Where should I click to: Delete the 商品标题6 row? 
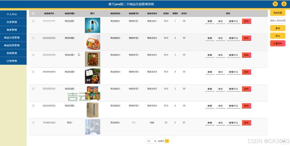pyautogui.click(x=246, y=106)
